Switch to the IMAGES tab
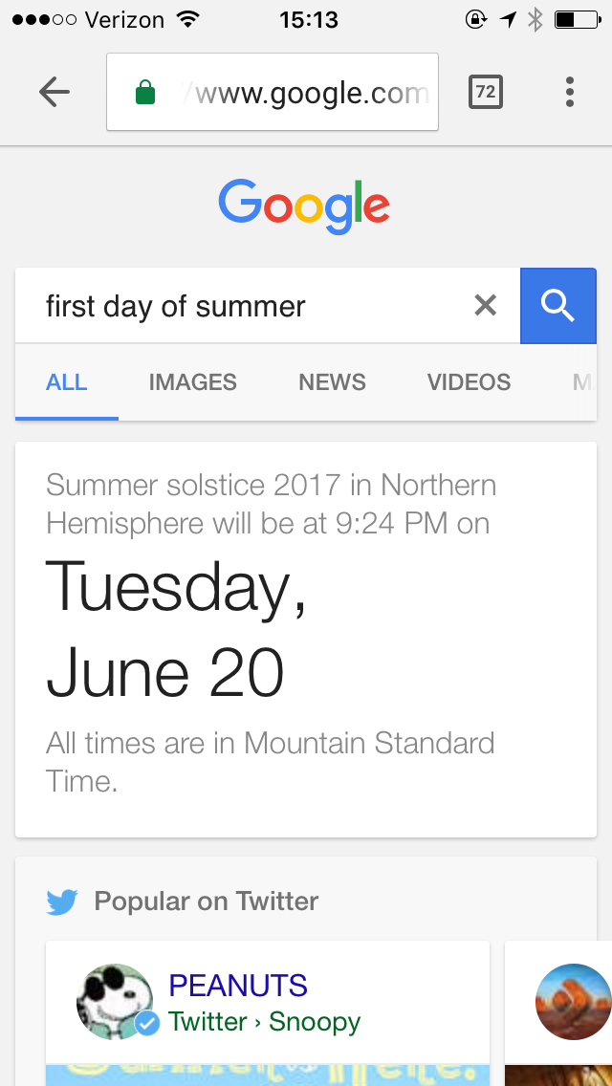This screenshot has height=1086, width=612. pos(192,382)
